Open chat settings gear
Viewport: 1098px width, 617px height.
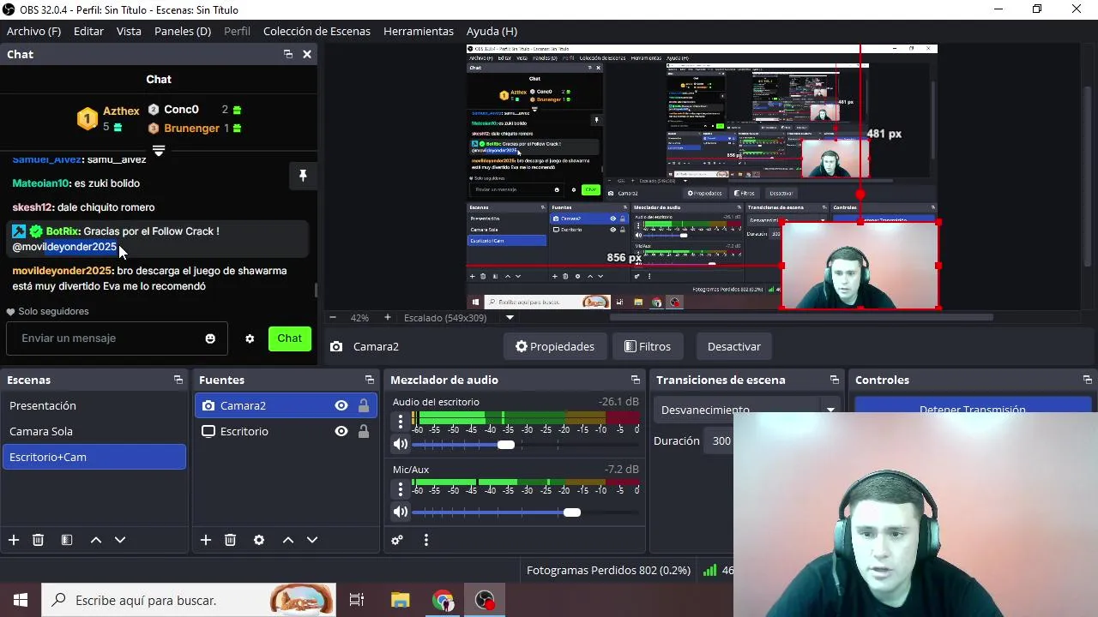[250, 338]
